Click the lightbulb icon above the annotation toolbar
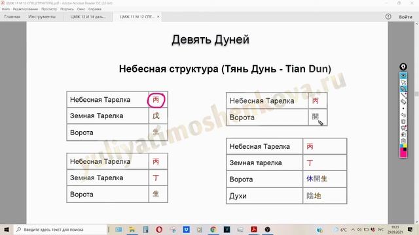The image size is (419, 235). (403, 67)
